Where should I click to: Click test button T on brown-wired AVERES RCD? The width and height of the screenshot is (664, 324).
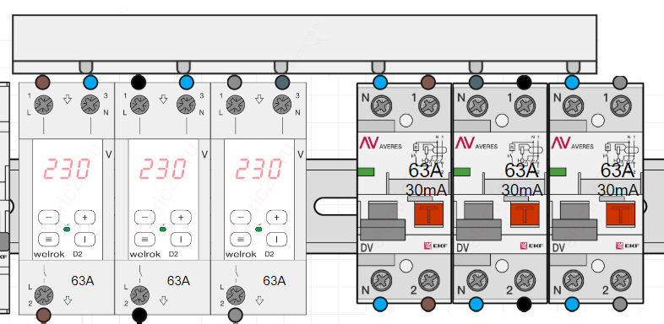[429, 214]
